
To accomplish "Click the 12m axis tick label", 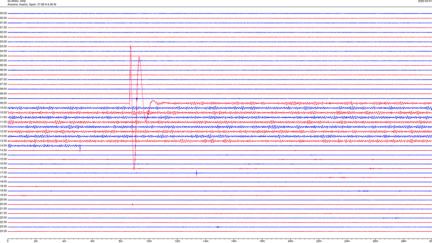I will (177, 241).
